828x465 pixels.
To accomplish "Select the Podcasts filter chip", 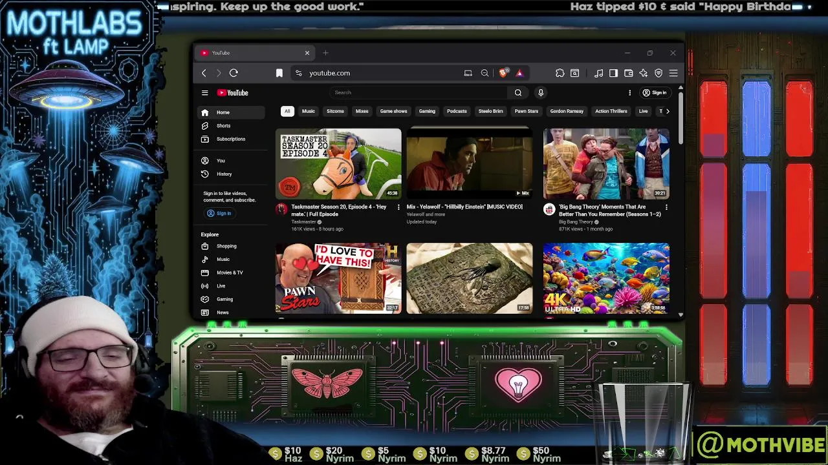I will point(457,111).
